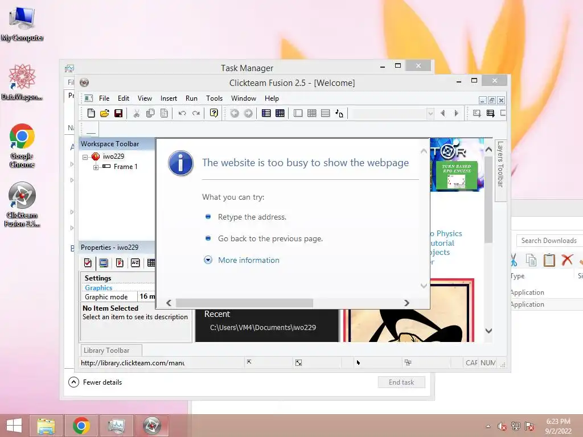Click the Run Application toolbar icon
The image size is (583, 437).
point(490,113)
